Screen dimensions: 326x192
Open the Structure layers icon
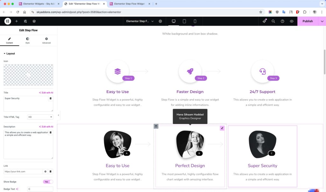pyautogui.click(x=34, y=21)
